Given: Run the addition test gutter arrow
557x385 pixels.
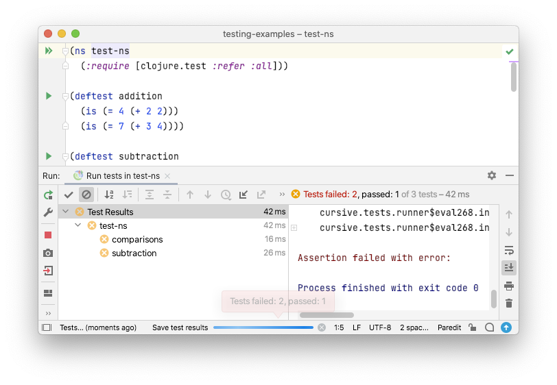Looking at the screenshot, I should (49, 96).
